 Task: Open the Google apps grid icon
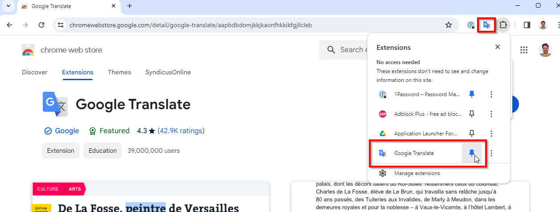pyautogui.click(x=524, y=50)
